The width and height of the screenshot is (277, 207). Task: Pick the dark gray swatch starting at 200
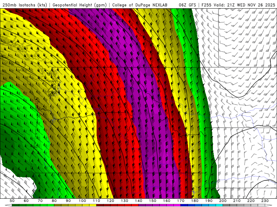point(226,205)
